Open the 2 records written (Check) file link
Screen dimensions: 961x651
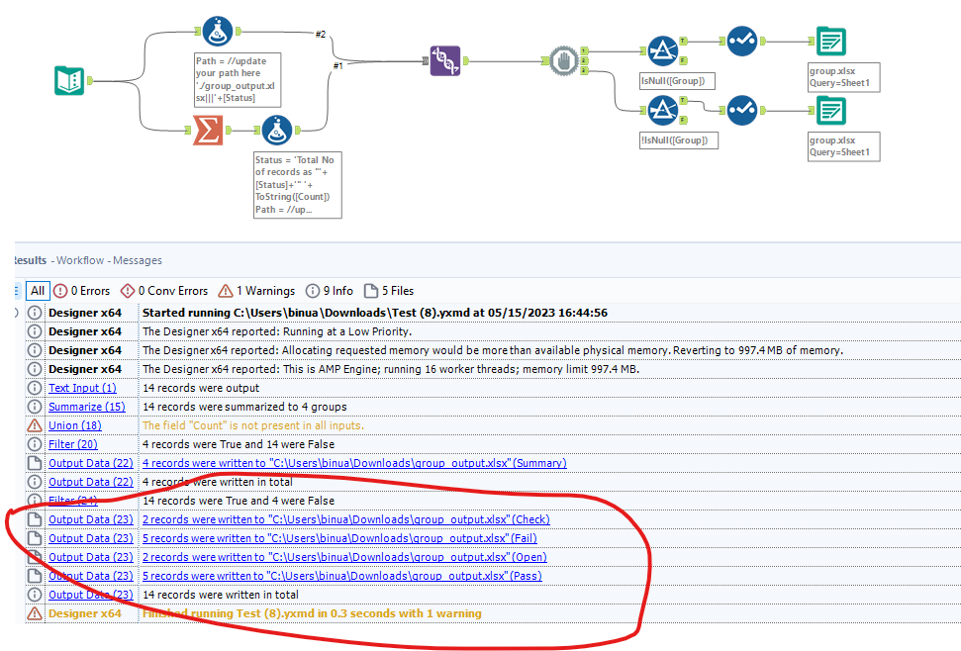[346, 519]
